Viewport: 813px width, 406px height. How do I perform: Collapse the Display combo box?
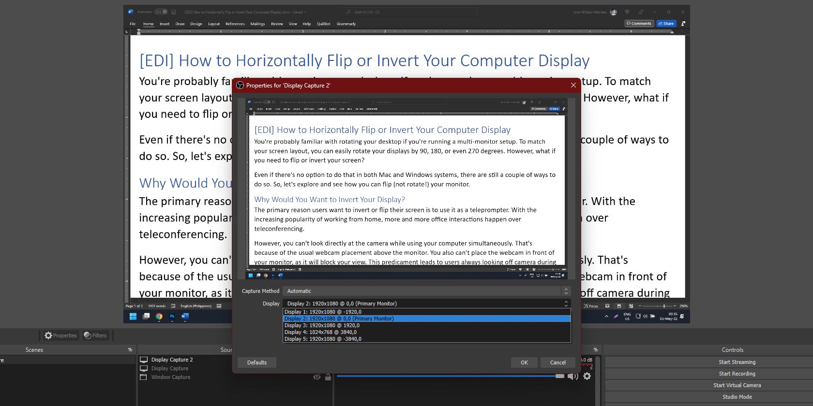point(427,304)
